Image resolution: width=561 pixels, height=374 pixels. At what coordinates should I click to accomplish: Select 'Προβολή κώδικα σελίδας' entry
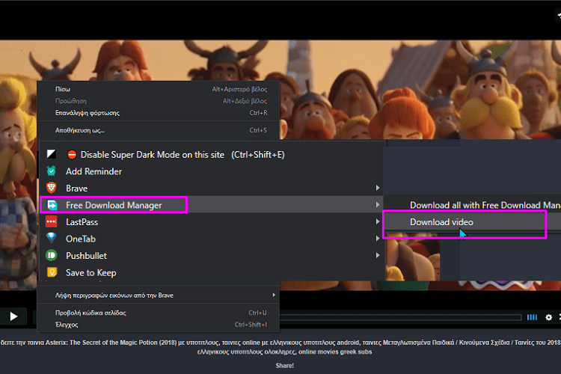[159, 313]
